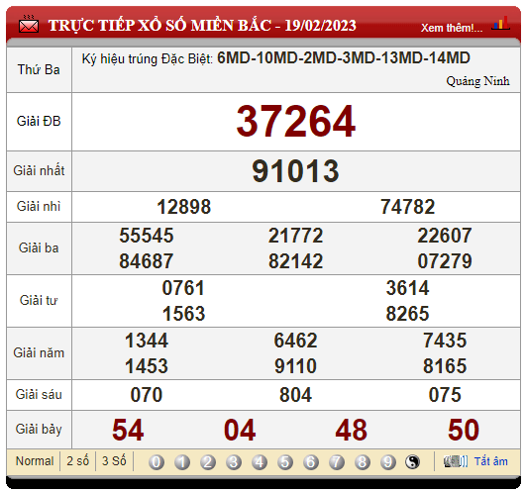Select the digit 6 ball filter

coord(311,462)
